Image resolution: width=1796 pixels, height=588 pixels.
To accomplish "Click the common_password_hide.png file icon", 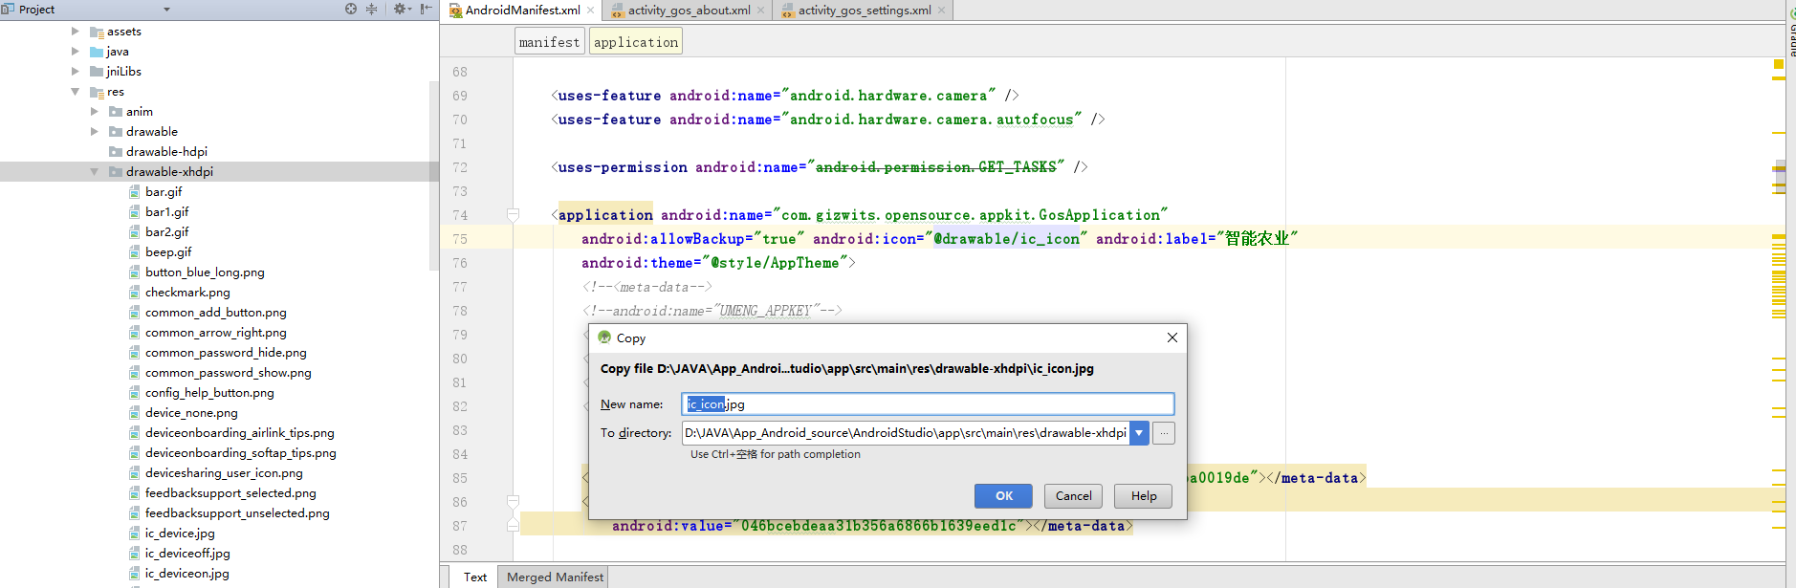I will coord(135,352).
